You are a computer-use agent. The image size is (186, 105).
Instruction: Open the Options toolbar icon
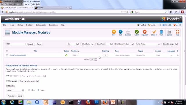169,33
